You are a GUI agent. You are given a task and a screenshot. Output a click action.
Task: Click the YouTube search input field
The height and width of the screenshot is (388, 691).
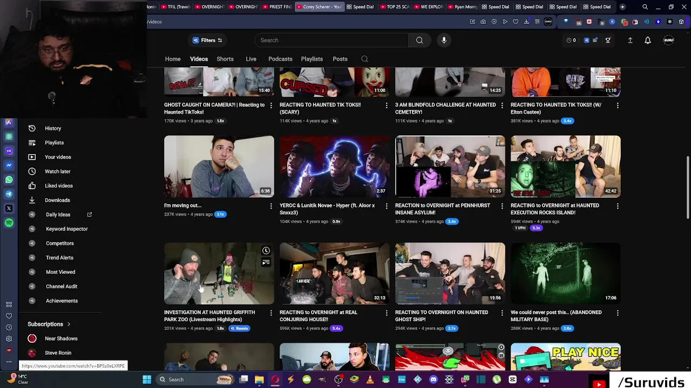pos(331,40)
